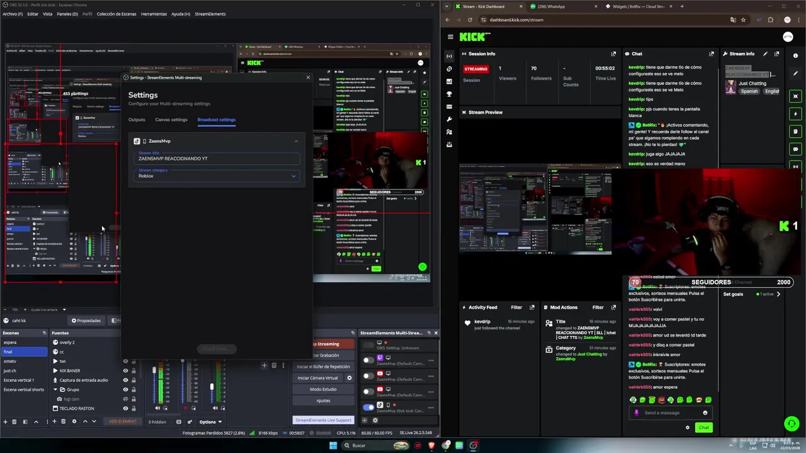Click StreamElements Live Support button

pos(323,420)
